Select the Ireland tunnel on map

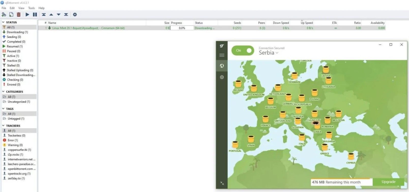(x=238, y=84)
